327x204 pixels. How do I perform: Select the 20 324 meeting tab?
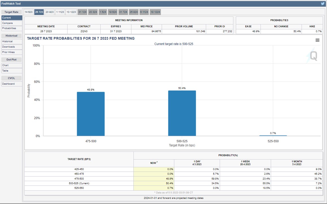click(x=93, y=12)
